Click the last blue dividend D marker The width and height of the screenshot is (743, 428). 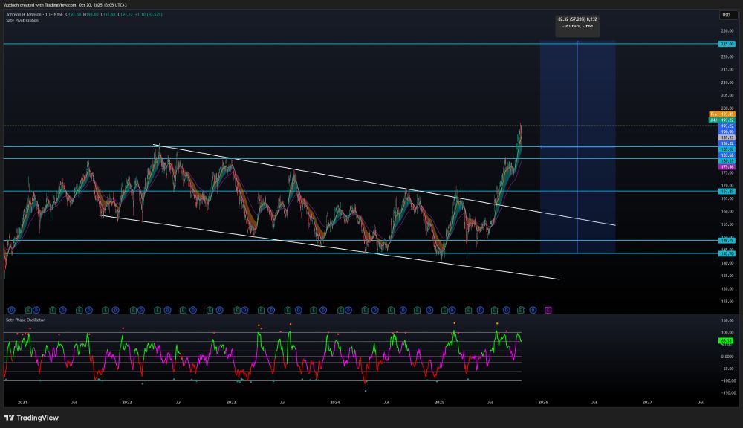533,310
